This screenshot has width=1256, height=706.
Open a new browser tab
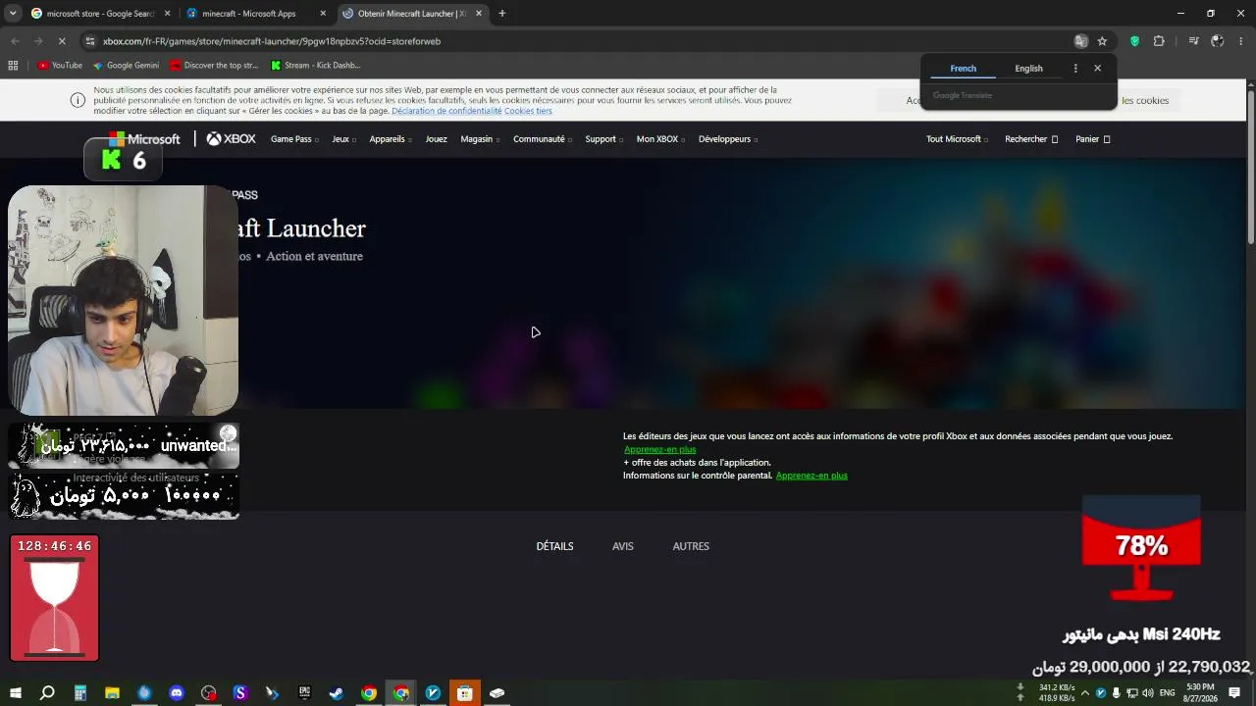pyautogui.click(x=501, y=14)
